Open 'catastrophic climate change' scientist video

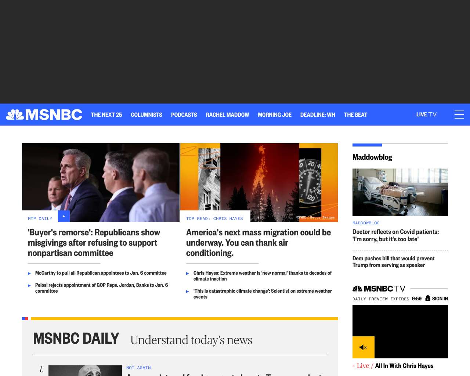[263, 294]
